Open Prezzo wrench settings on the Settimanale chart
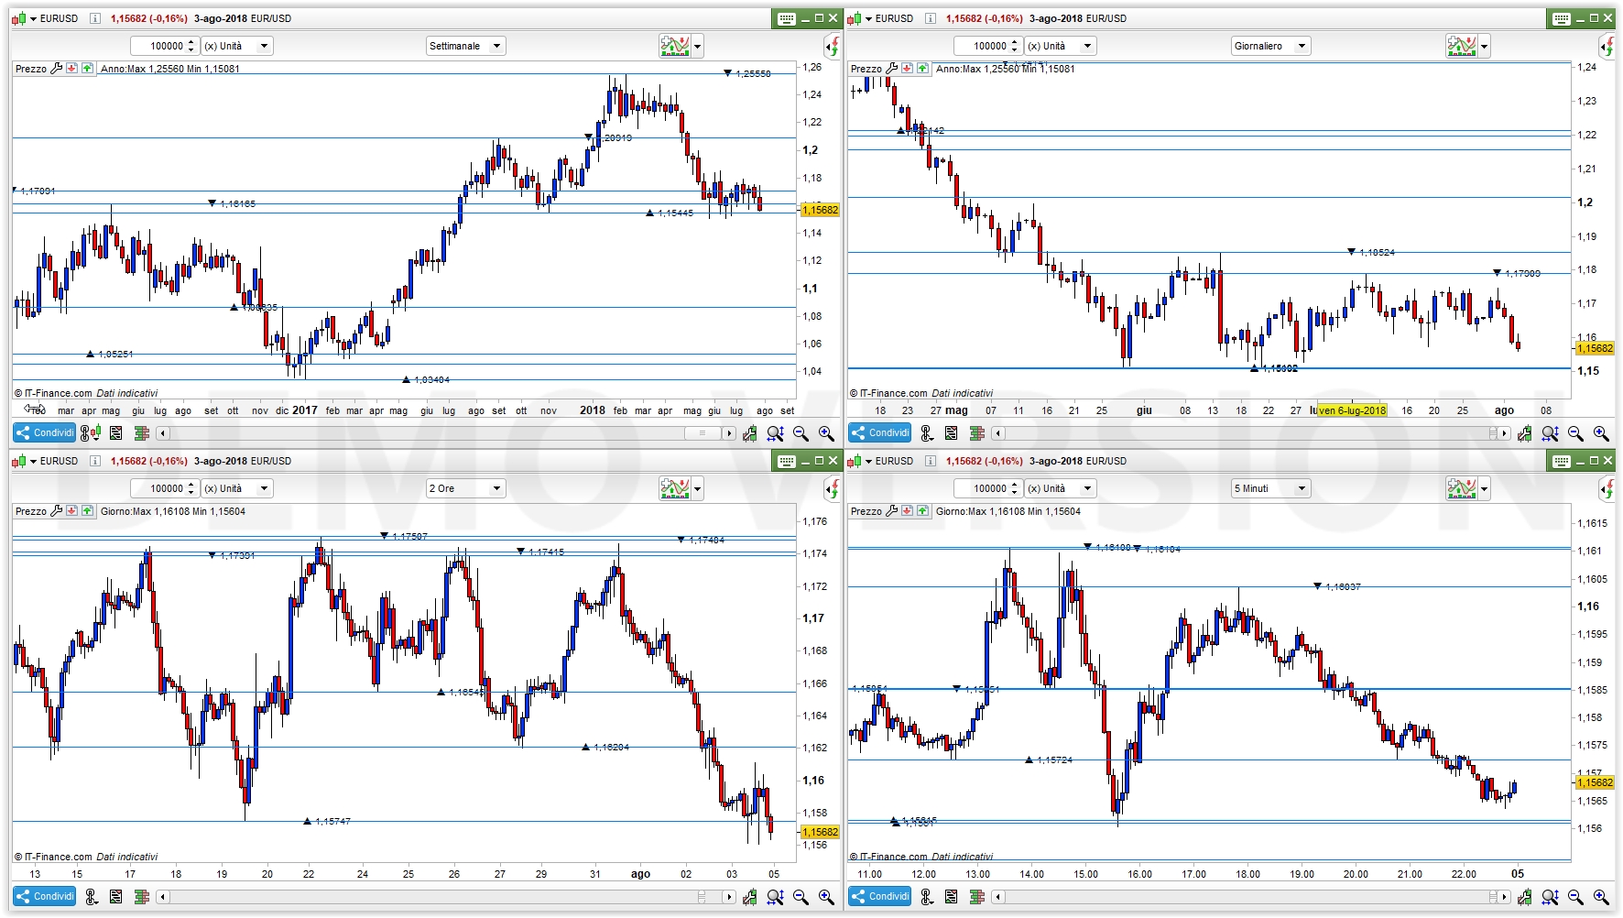1623x918 pixels. coord(57,69)
